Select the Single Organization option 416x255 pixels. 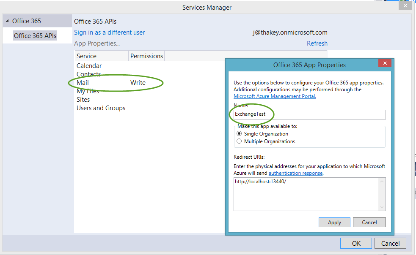240,133
